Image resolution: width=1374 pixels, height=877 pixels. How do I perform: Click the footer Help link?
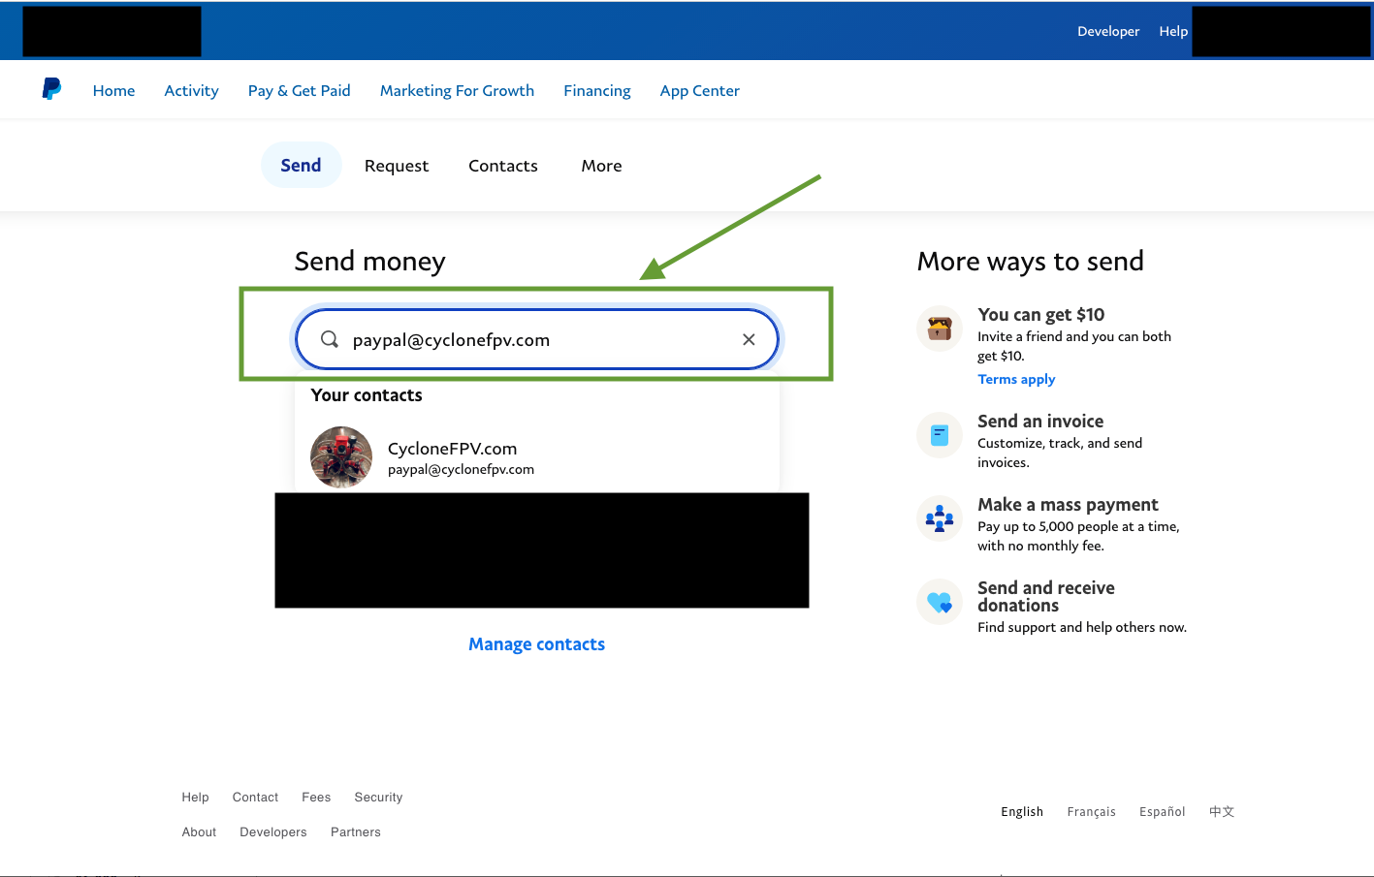(x=195, y=798)
